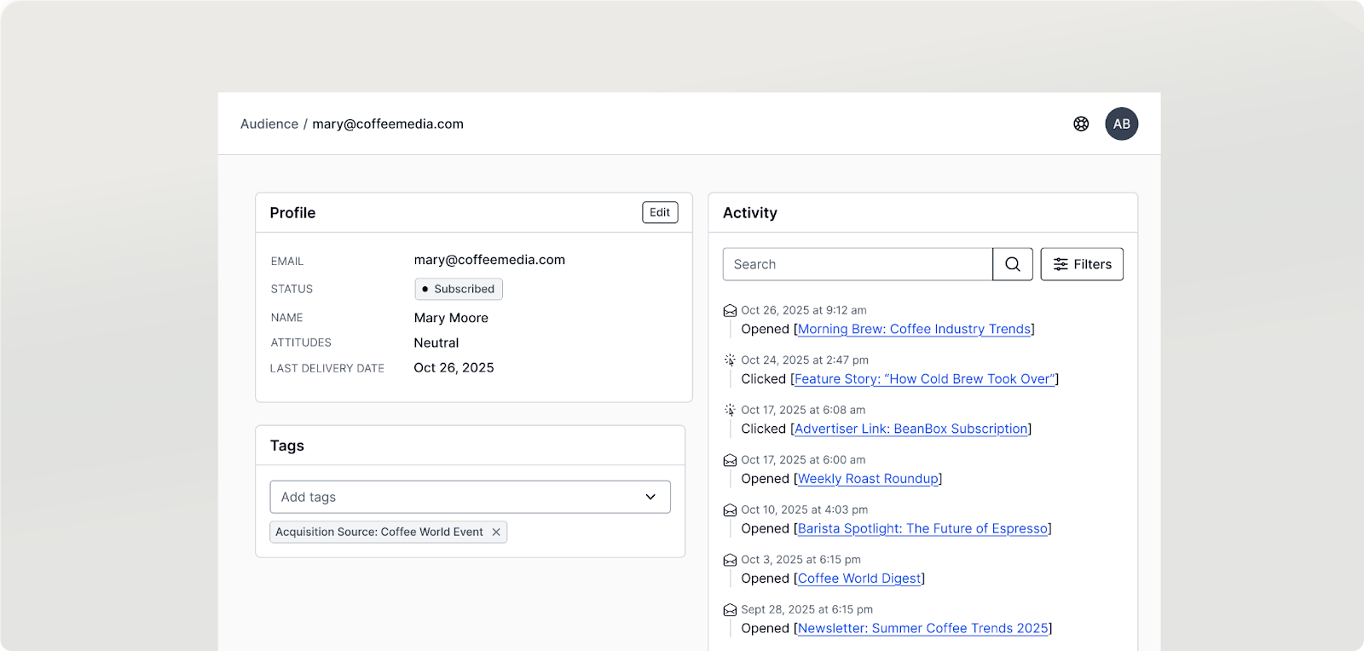Click the magnifier search button in Activity
The height and width of the screenshot is (651, 1364).
[1013, 264]
